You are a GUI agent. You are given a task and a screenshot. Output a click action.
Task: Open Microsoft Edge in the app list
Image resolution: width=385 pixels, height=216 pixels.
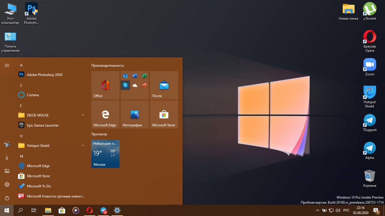tap(51, 166)
